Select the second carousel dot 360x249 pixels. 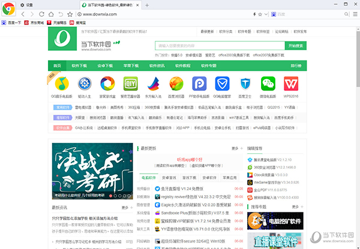point(115,196)
